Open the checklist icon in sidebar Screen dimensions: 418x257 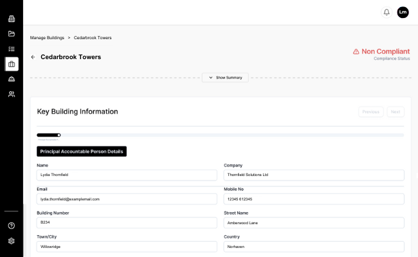pos(12,49)
